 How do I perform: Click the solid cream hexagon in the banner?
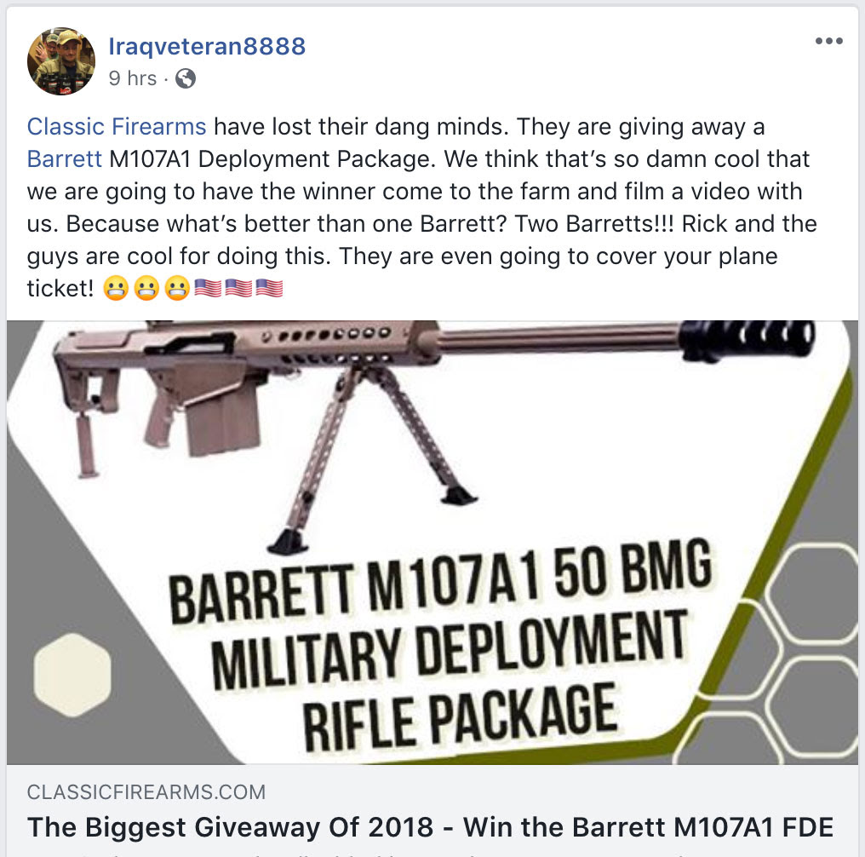point(72,675)
